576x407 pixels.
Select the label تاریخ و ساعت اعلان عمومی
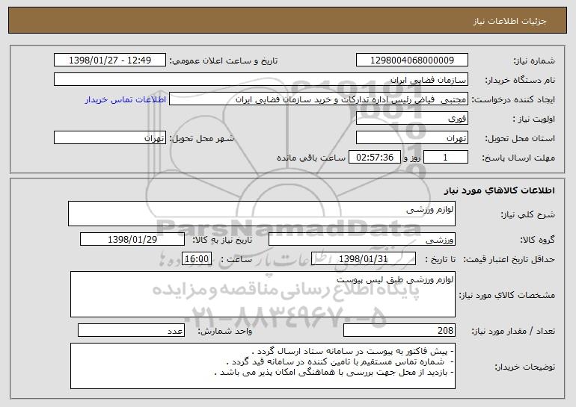224,61
